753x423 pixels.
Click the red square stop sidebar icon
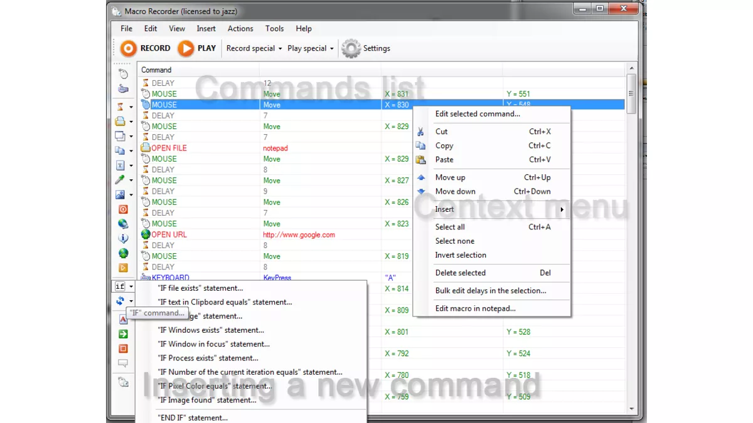123,348
